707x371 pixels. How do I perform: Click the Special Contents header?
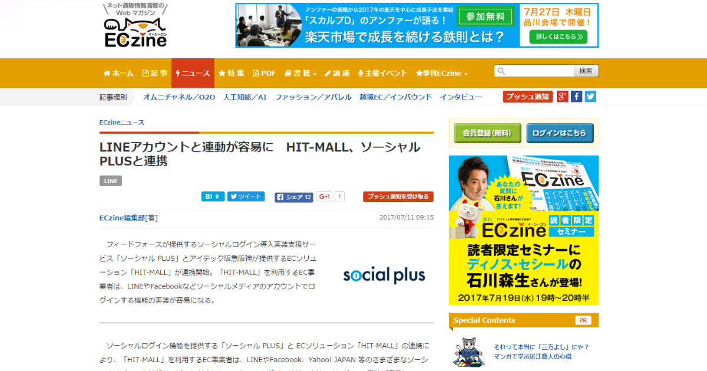[524, 320]
